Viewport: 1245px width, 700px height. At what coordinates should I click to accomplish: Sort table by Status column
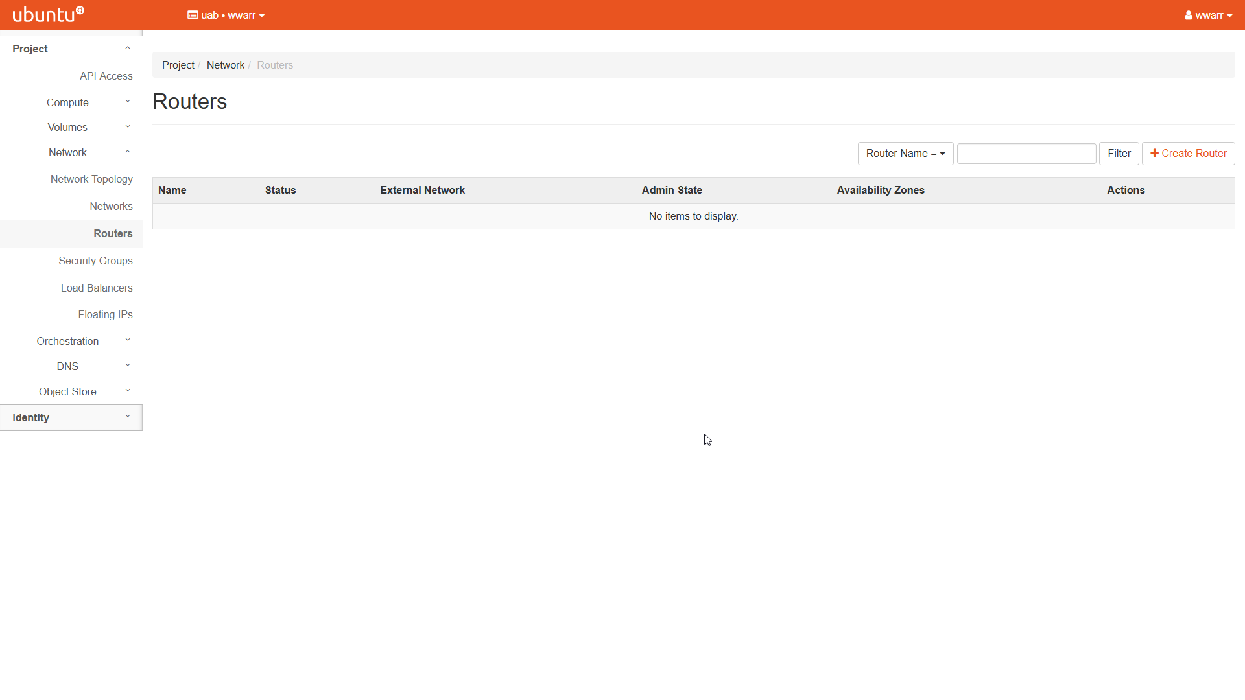point(280,190)
